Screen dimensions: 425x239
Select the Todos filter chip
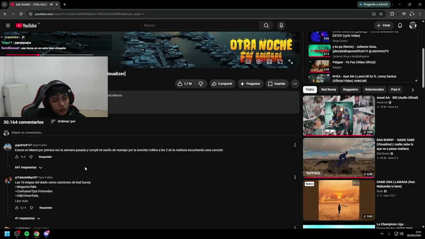coord(310,90)
